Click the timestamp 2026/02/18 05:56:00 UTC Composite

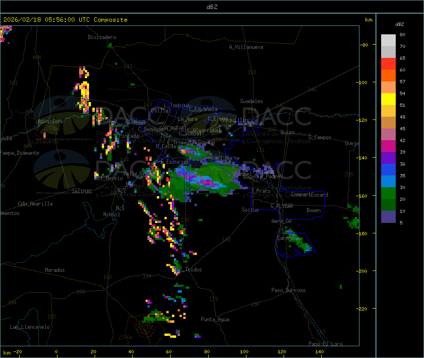pyautogui.click(x=65, y=20)
